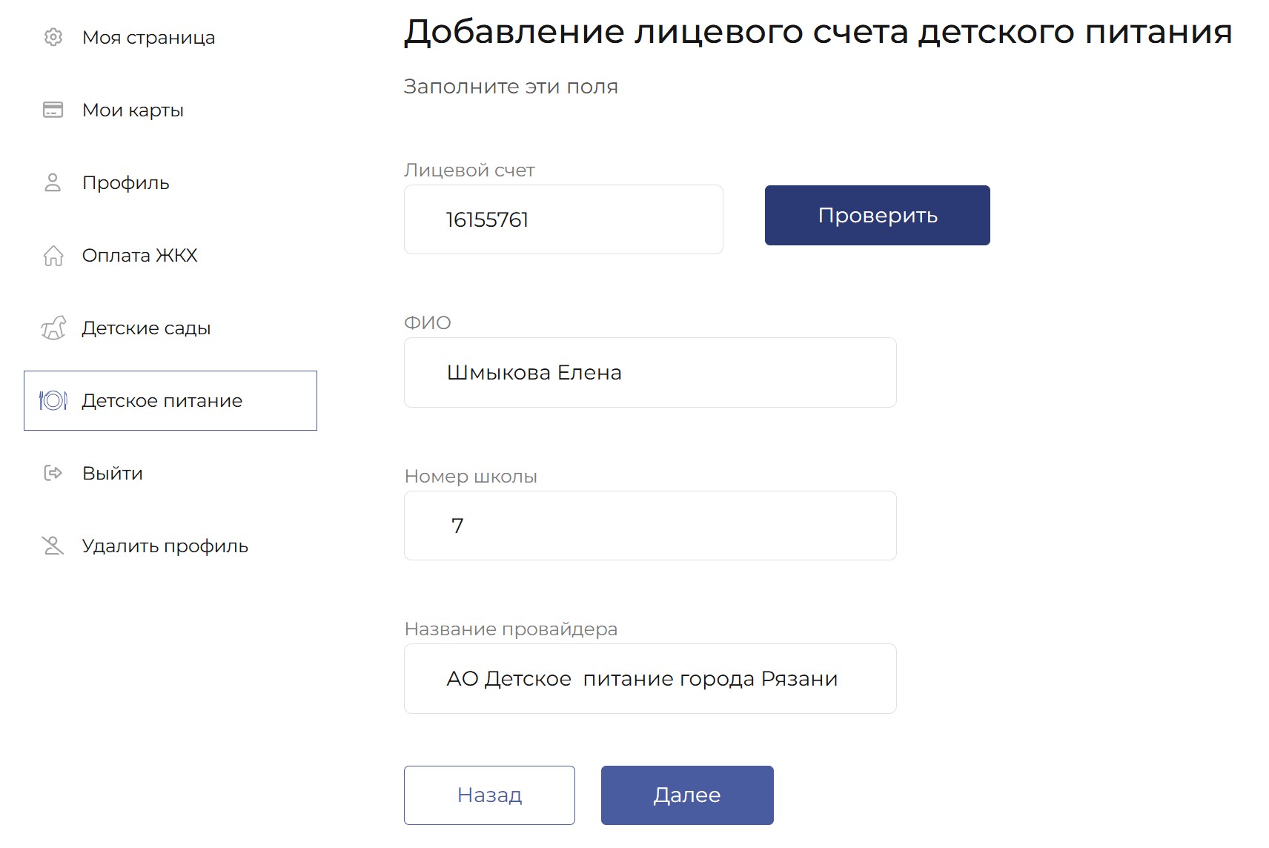Open the Моя страница menu item

(148, 38)
